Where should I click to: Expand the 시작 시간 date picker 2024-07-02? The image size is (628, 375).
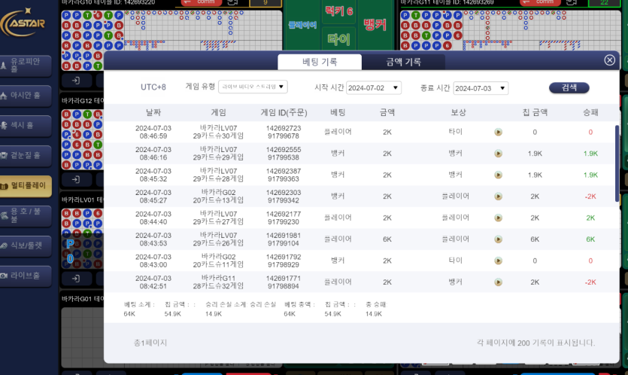373,88
